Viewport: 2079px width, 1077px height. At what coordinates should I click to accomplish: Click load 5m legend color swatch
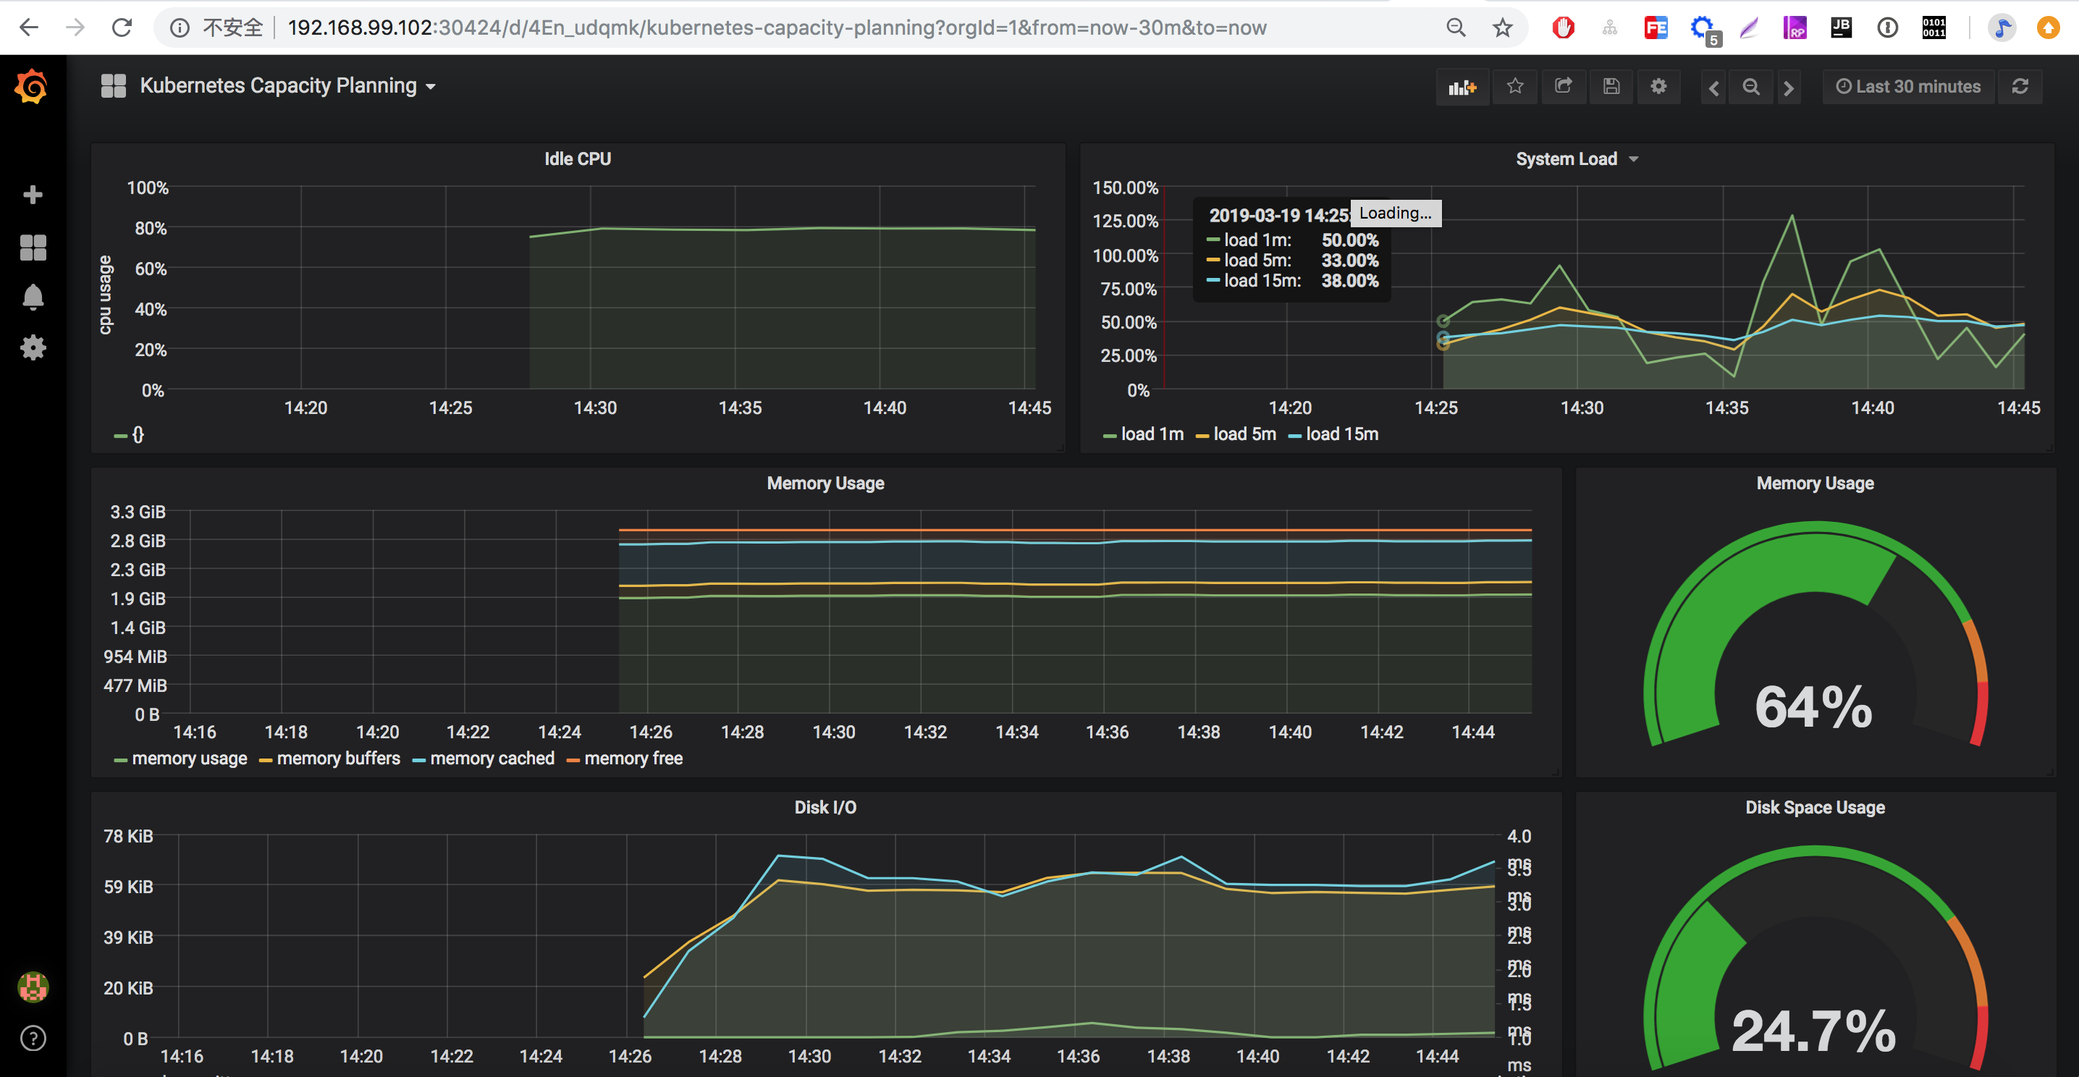(1202, 436)
